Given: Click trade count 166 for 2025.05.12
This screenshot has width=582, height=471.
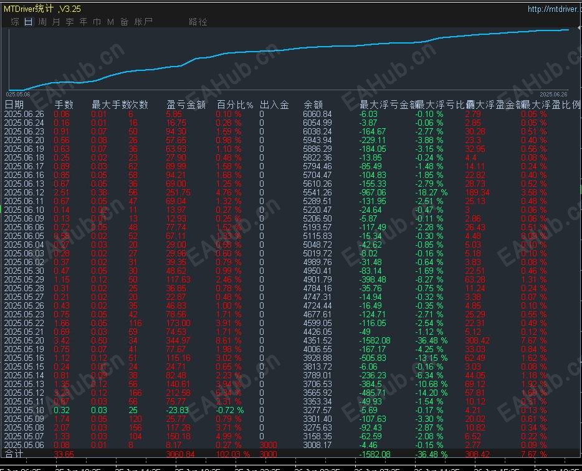Looking at the screenshot, I should click(135, 393).
